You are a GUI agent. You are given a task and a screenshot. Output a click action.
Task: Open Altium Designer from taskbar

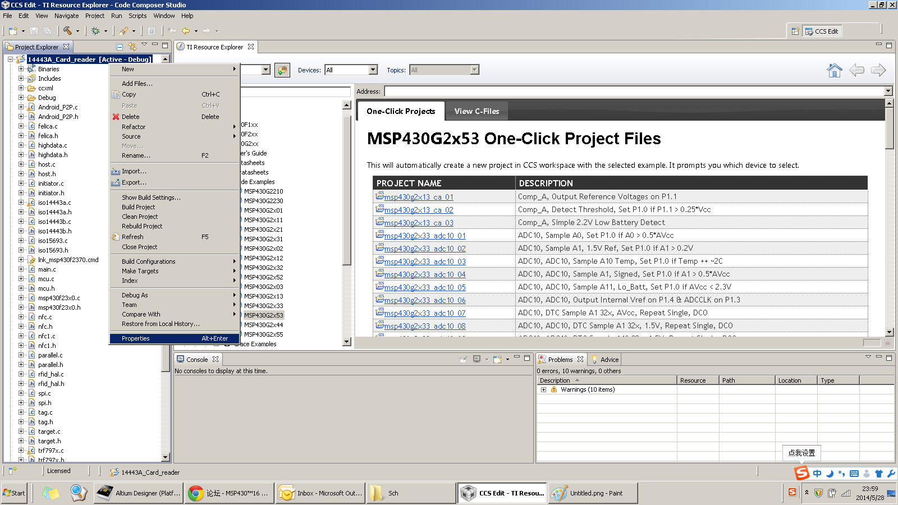(139, 493)
